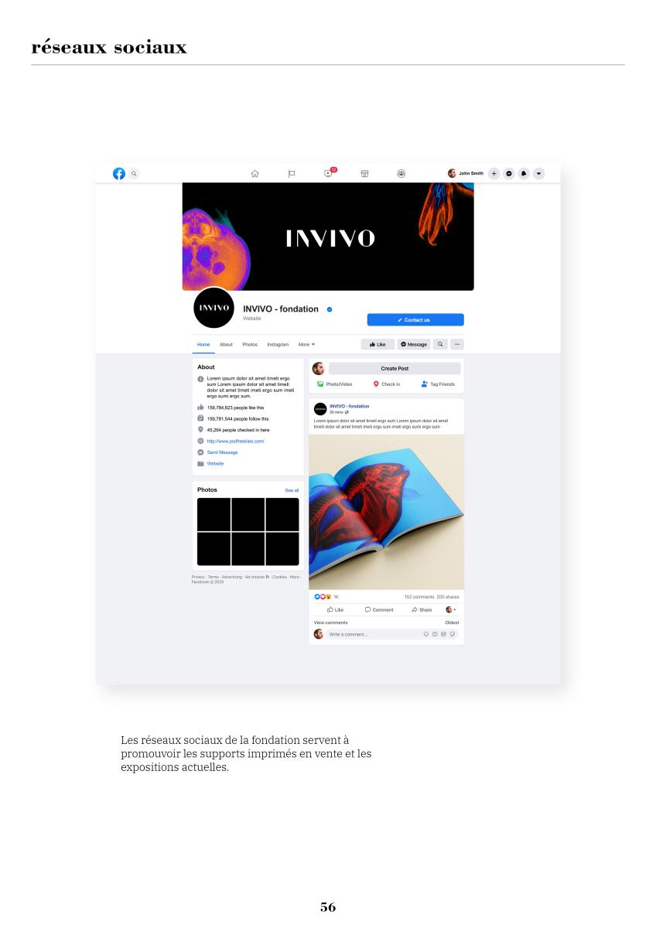Switch to the About tab
This screenshot has height=928, width=656.
click(226, 344)
